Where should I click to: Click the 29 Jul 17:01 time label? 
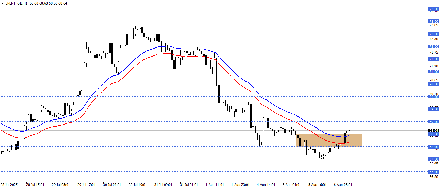click(87, 185)
